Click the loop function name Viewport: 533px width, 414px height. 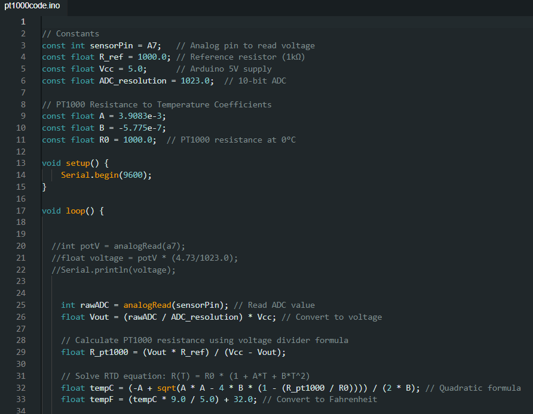(x=76, y=211)
